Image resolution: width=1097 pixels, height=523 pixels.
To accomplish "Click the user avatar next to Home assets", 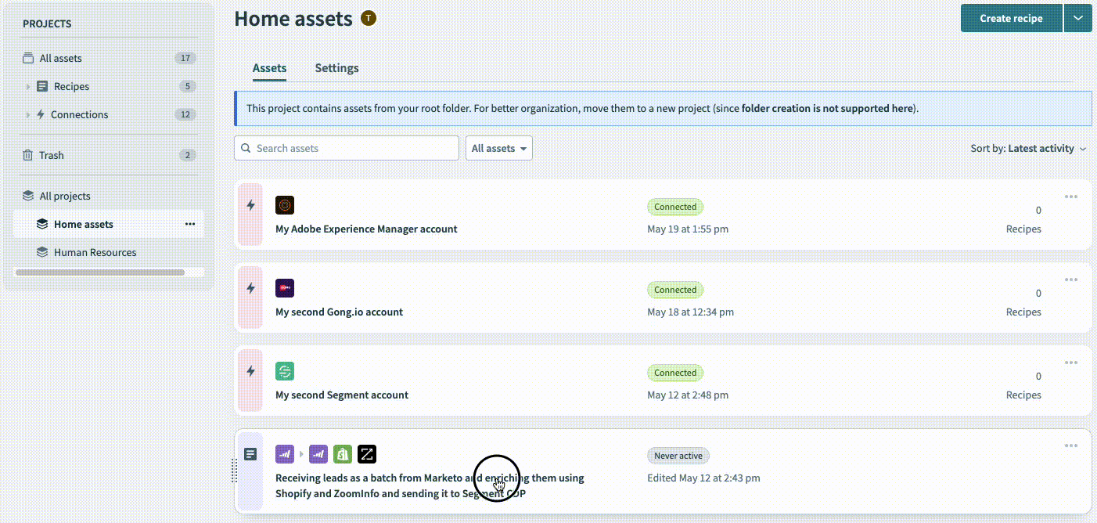I will coord(369,18).
